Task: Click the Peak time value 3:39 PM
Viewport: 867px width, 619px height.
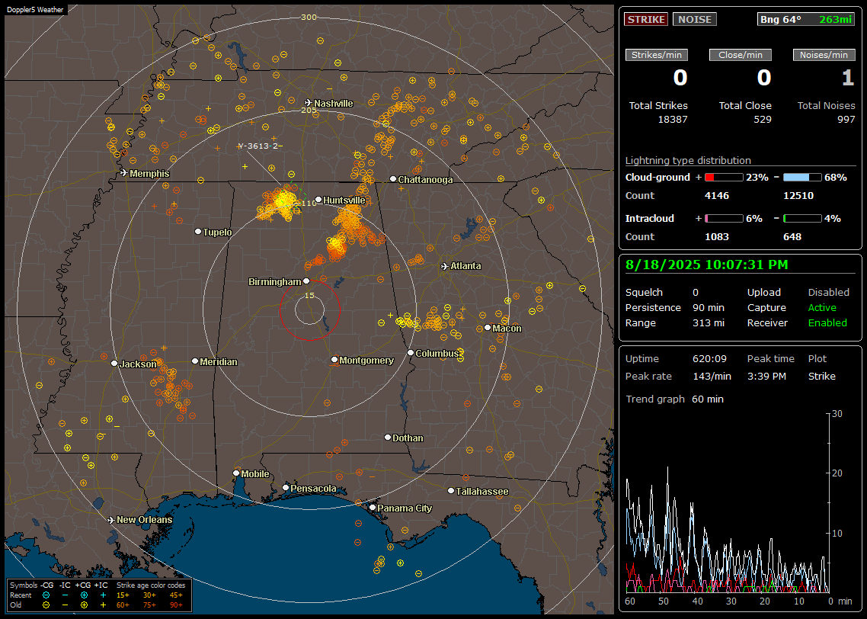Action: tap(766, 376)
